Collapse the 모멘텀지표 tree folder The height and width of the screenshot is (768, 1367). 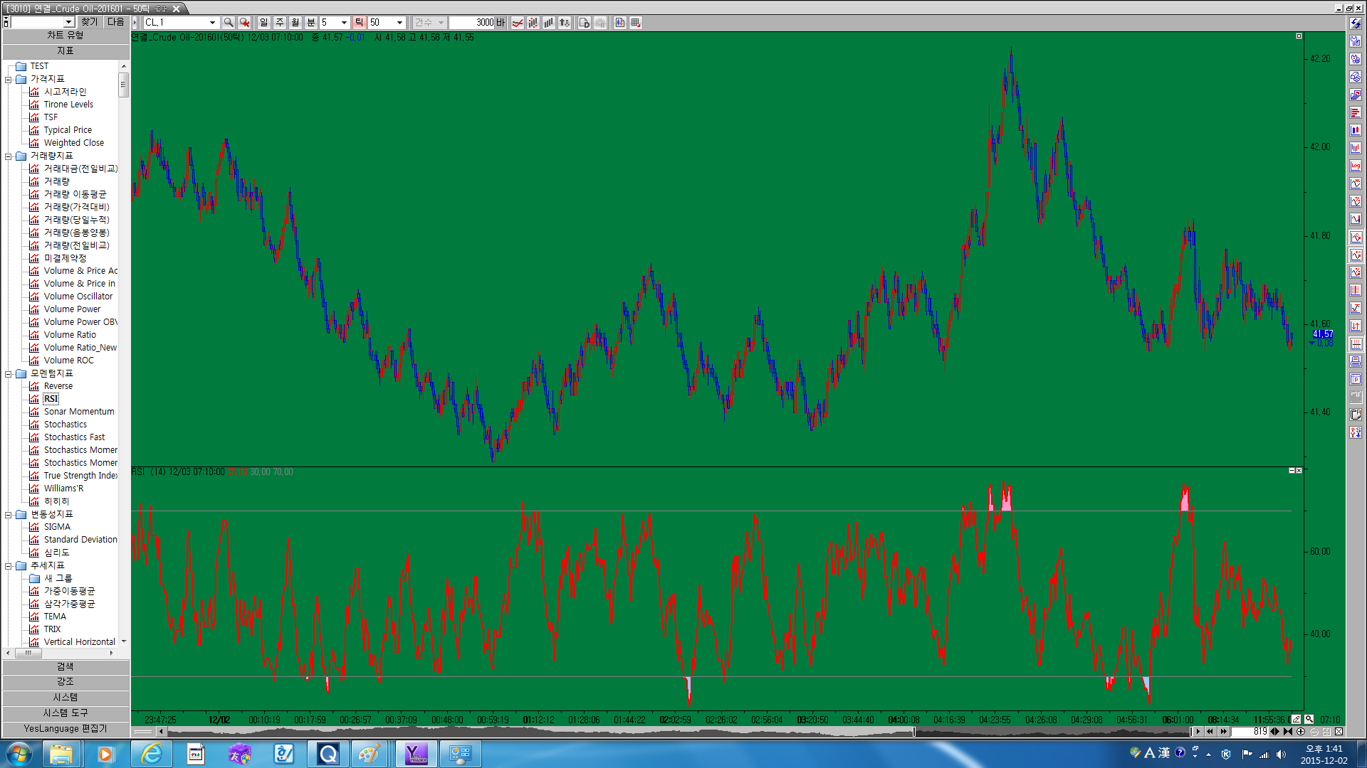[x=9, y=373]
